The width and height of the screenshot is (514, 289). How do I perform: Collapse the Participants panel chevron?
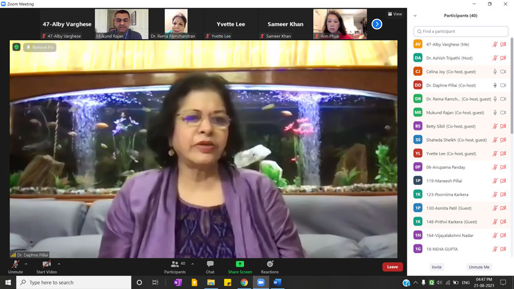(415, 15)
